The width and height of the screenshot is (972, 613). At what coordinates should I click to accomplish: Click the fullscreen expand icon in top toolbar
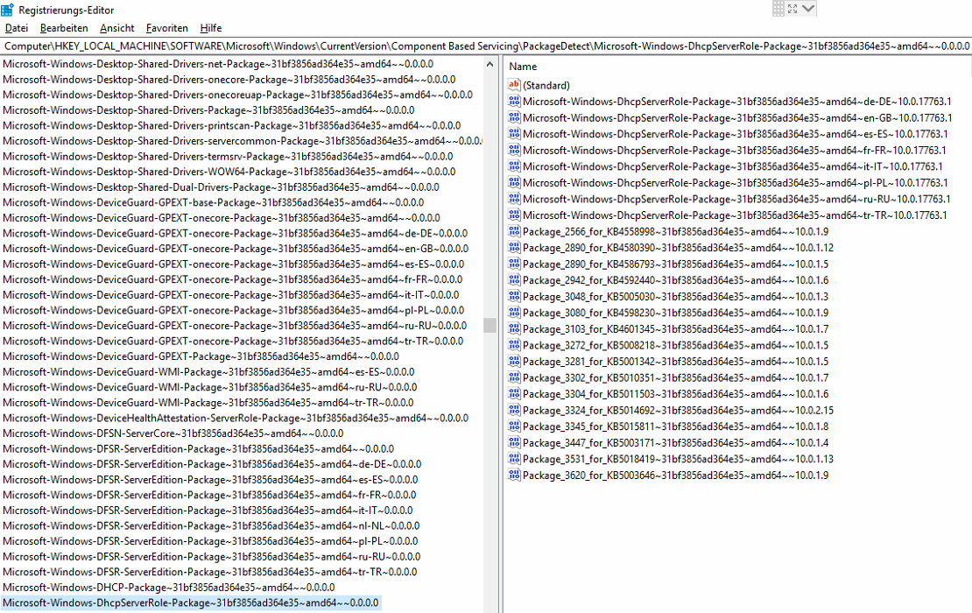(792, 9)
